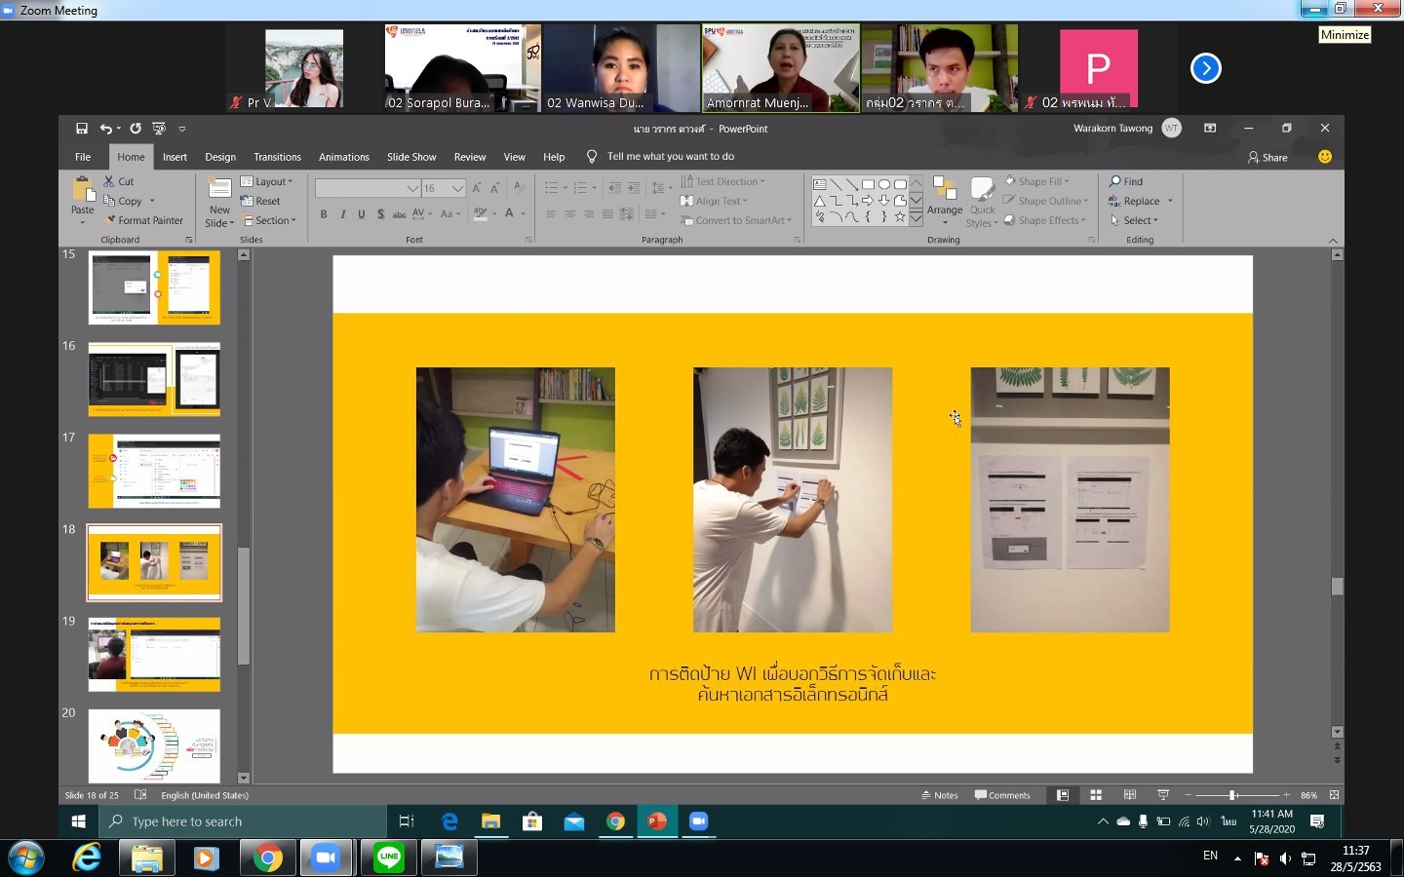Click the Bullets list icon
The image size is (1404, 877).
pyautogui.click(x=551, y=188)
